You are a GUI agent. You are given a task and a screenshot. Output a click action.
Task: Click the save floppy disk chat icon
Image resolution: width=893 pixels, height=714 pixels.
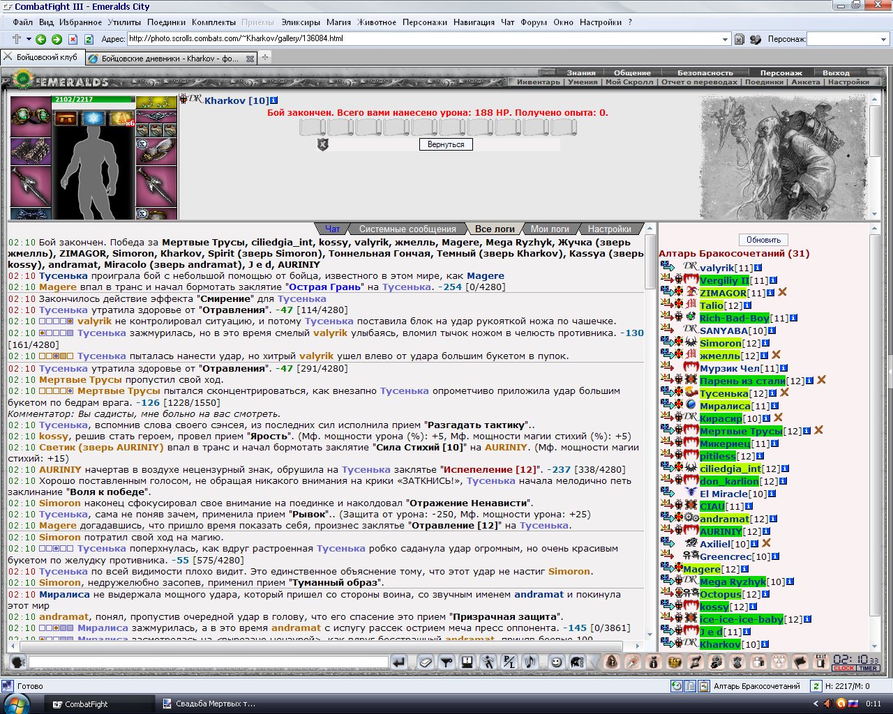click(467, 662)
